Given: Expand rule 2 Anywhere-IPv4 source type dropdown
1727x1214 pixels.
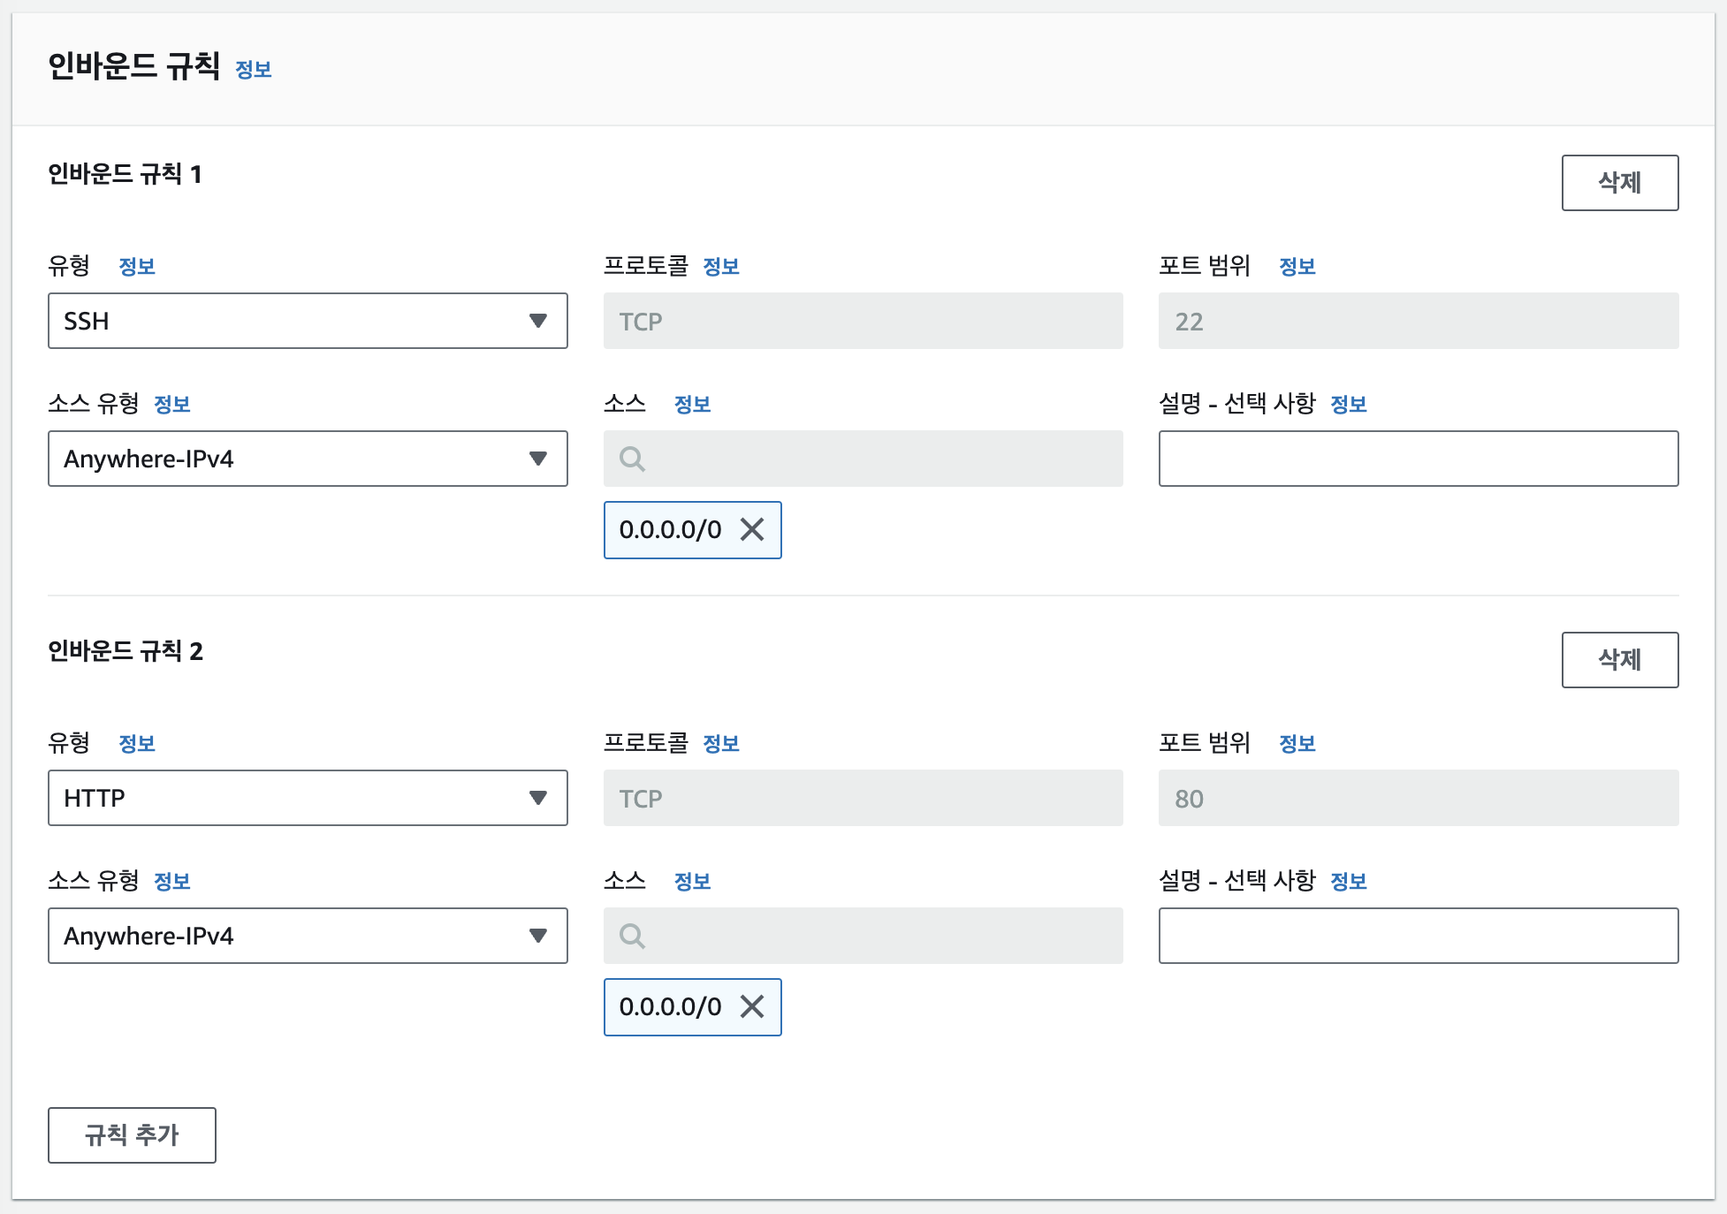Looking at the screenshot, I should click(x=308, y=936).
